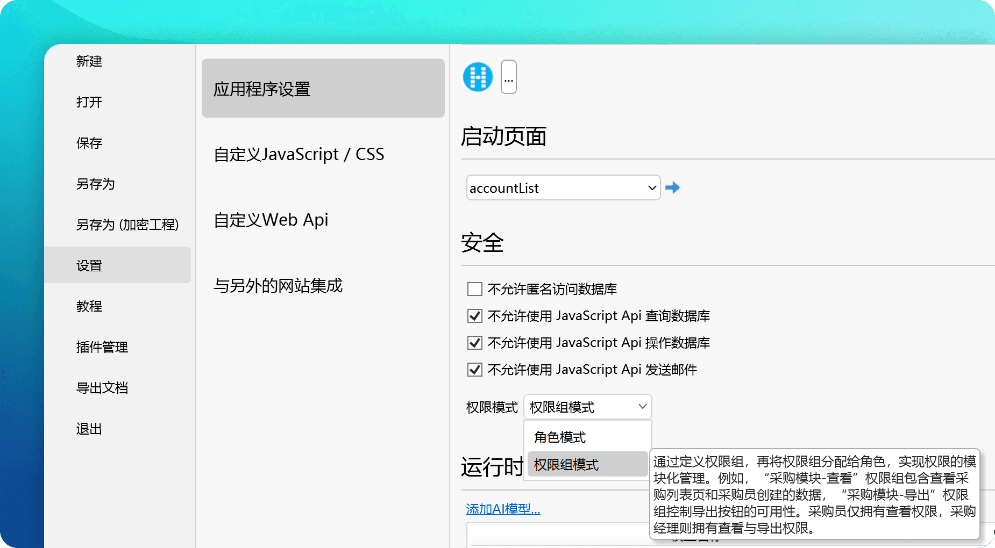Click the 权限模式 label
This screenshot has width=995, height=548.
click(x=492, y=407)
